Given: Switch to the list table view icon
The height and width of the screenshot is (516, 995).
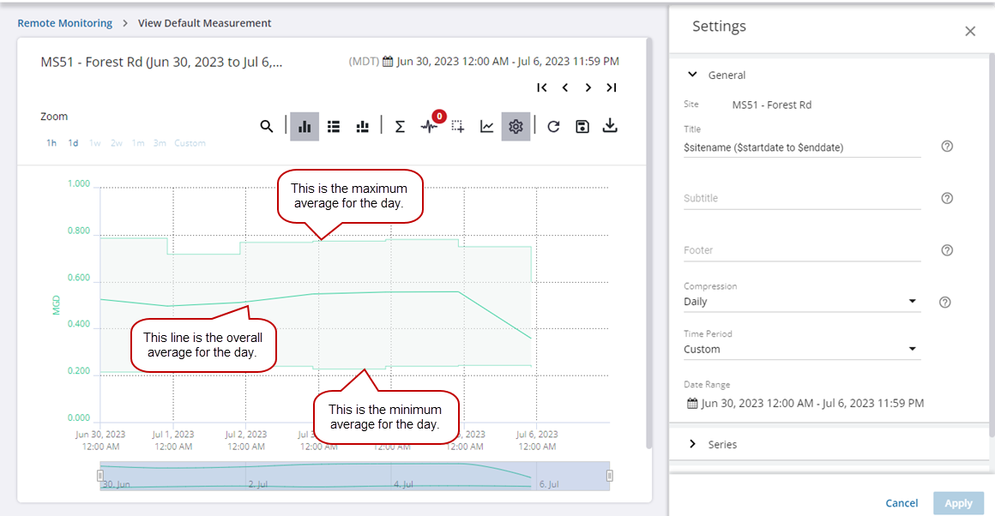Looking at the screenshot, I should [x=334, y=126].
